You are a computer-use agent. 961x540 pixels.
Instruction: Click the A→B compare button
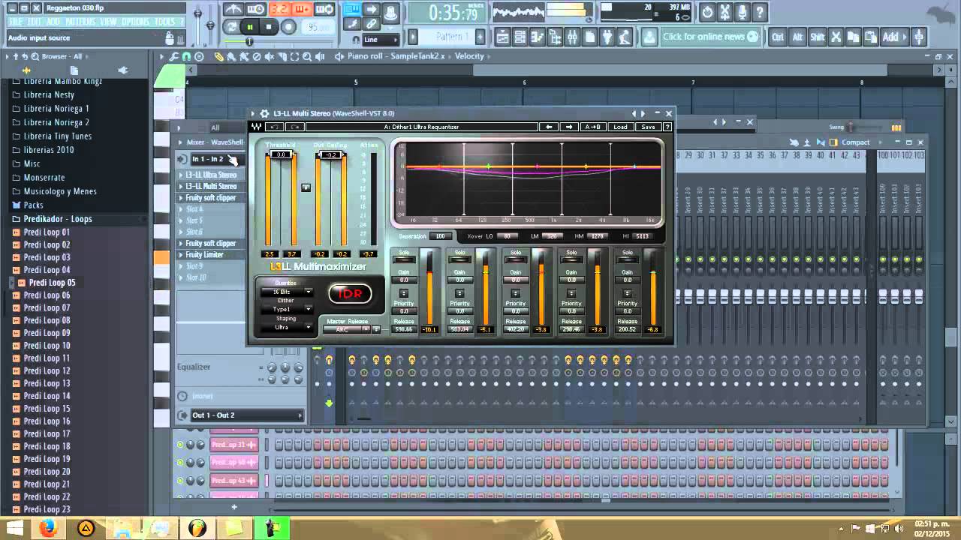592,127
